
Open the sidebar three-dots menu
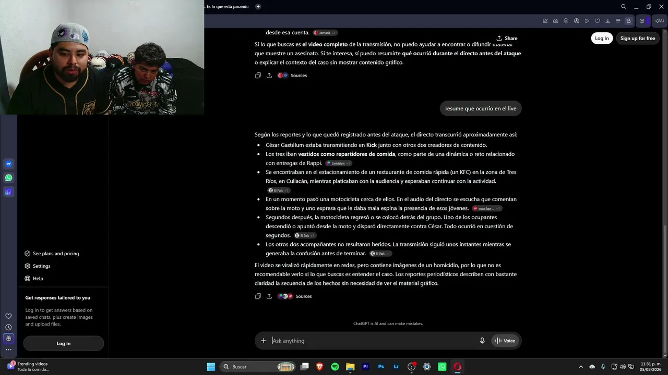pyautogui.click(x=8, y=349)
